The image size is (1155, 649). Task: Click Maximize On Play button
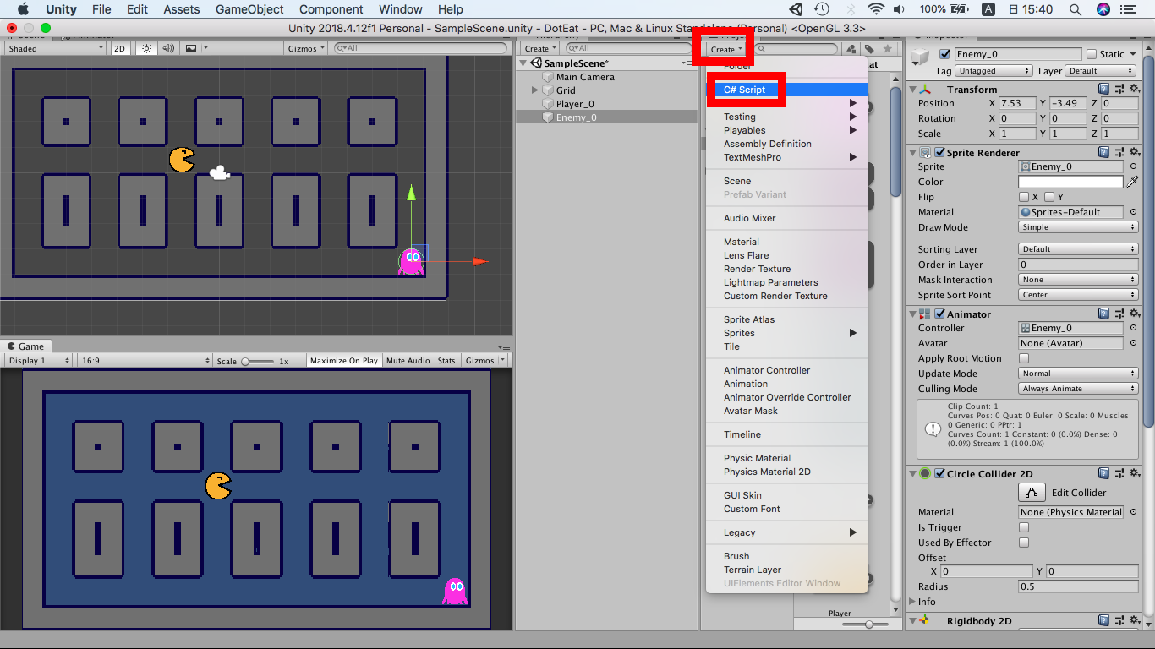pyautogui.click(x=344, y=361)
